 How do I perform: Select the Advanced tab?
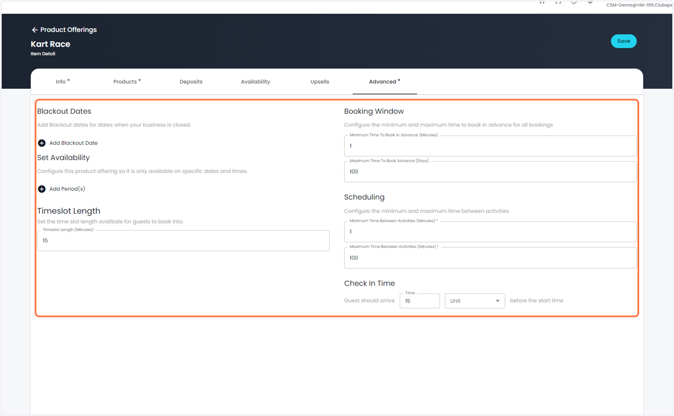coord(385,82)
